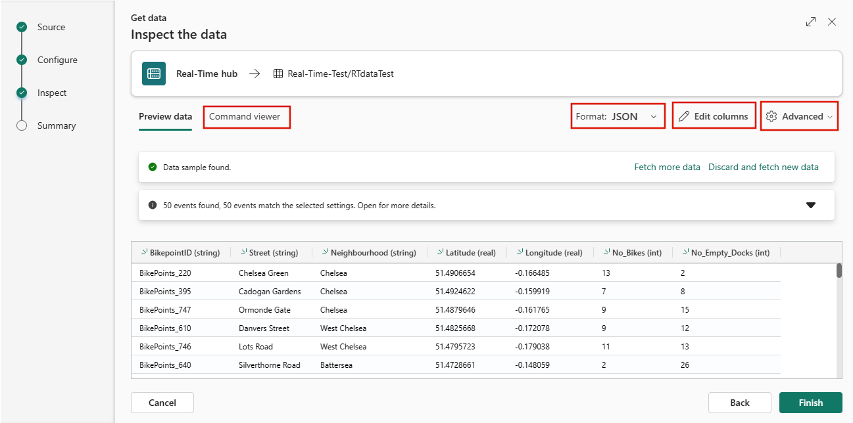Select the BikePoints_220 table cell
Screen dimensions: 853x423
click(165, 273)
